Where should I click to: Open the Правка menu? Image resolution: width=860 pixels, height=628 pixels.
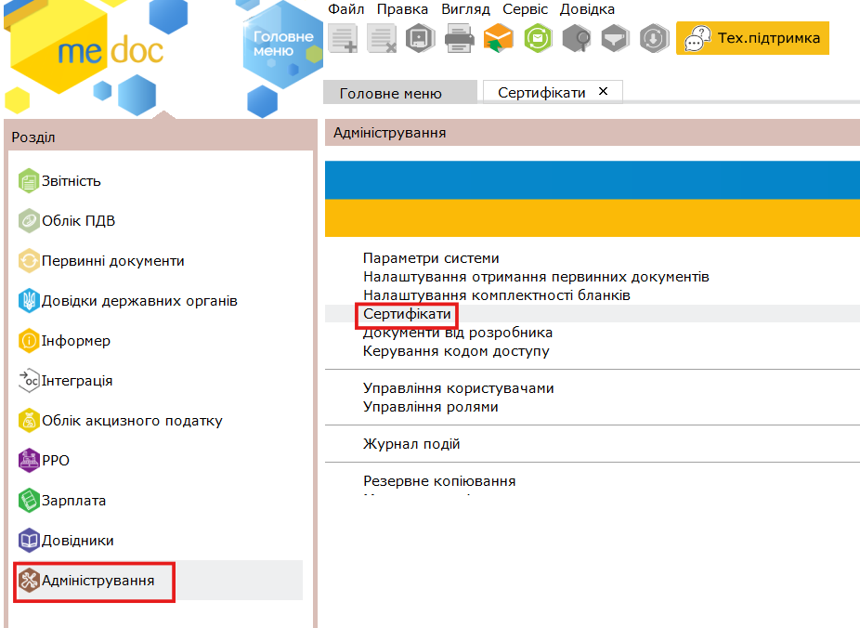[402, 9]
